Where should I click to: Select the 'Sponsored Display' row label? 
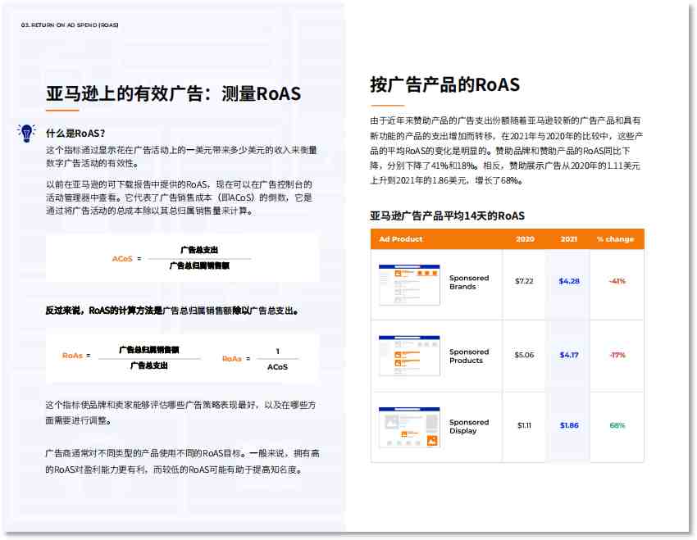(x=469, y=426)
